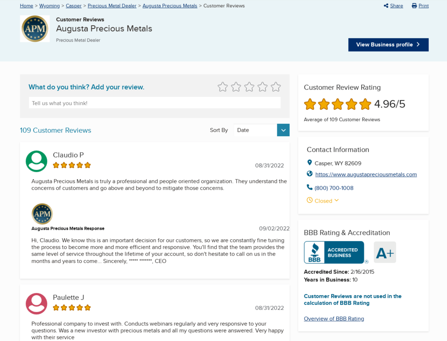
Task: Click the gold stars in Customer Review Rating
Action: 337,104
